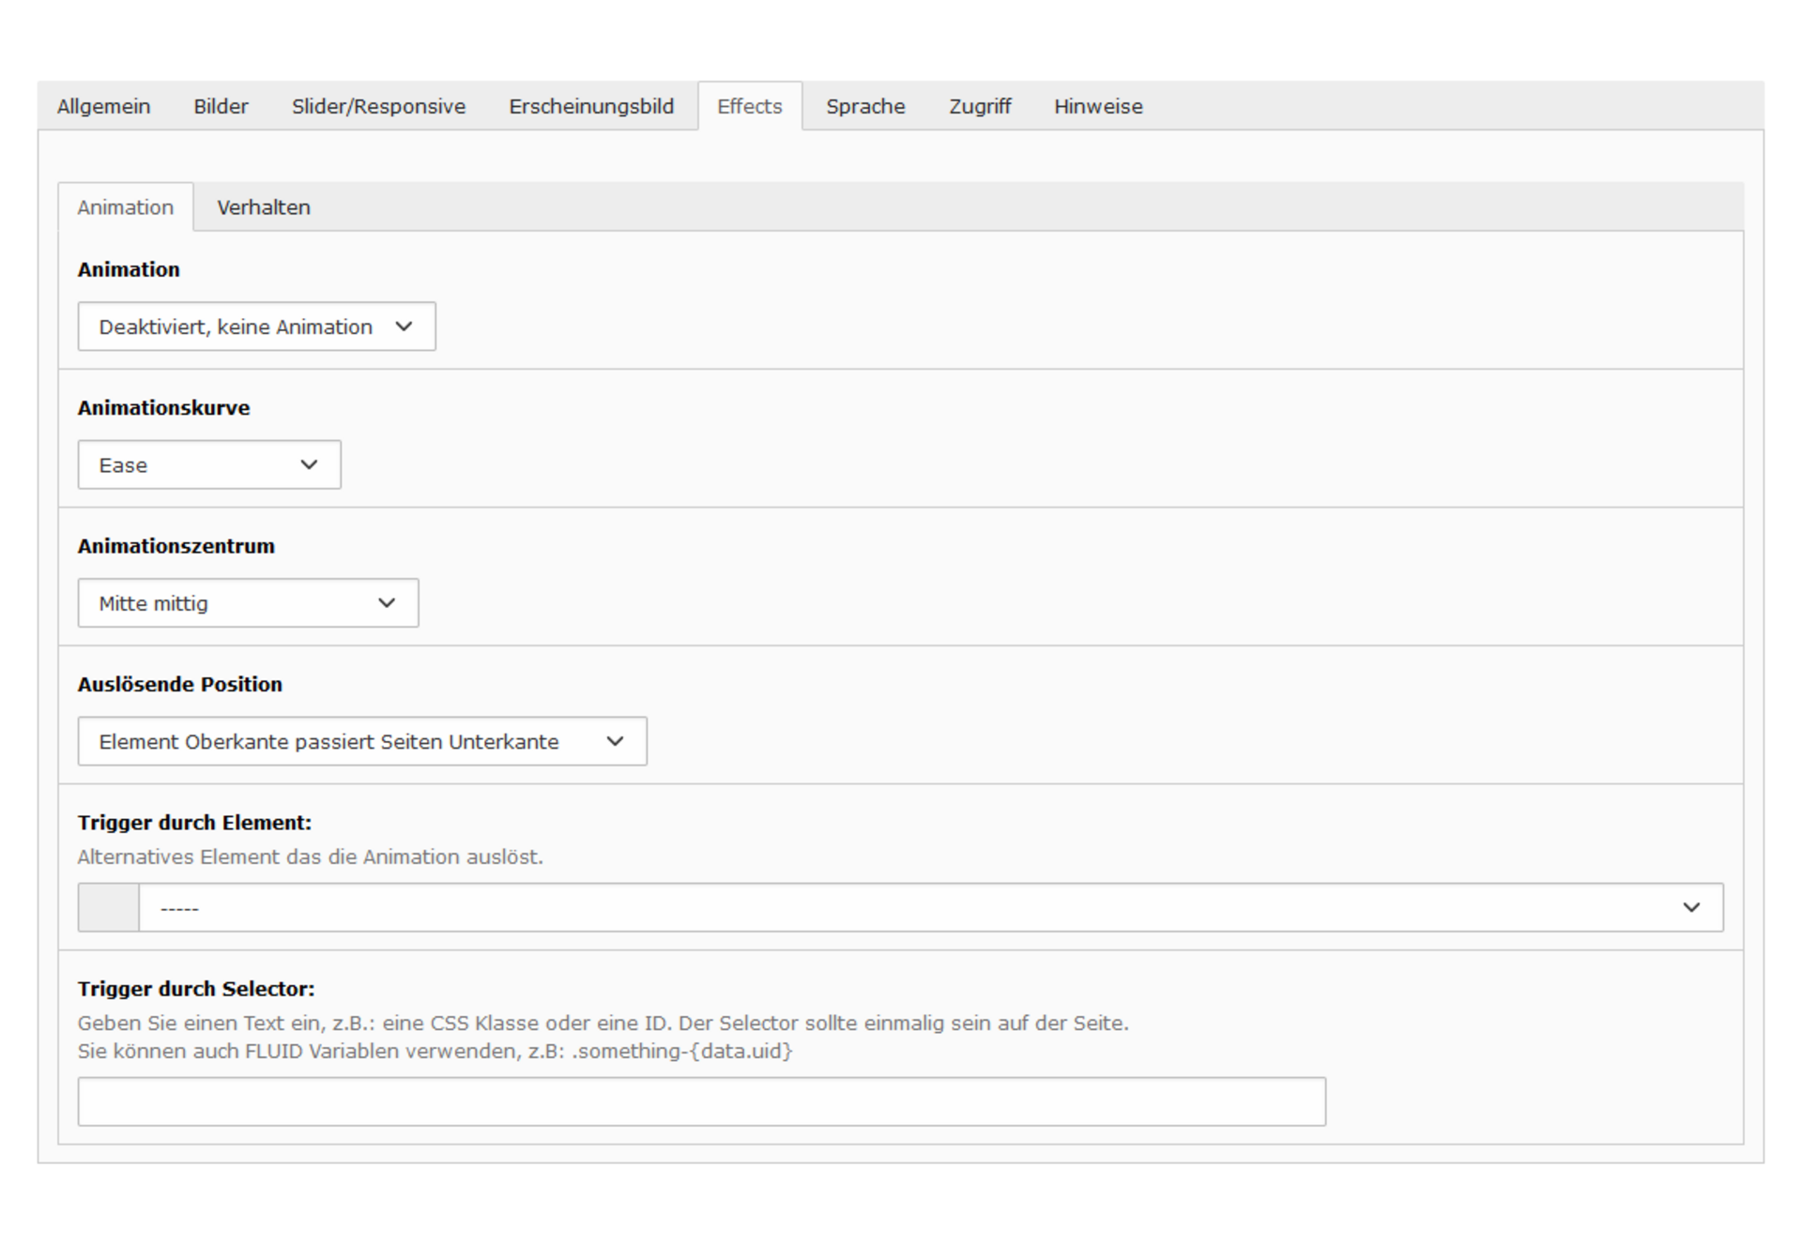1802x1243 pixels.
Task: Open the Auslösende Position dropdown
Action: click(x=362, y=741)
